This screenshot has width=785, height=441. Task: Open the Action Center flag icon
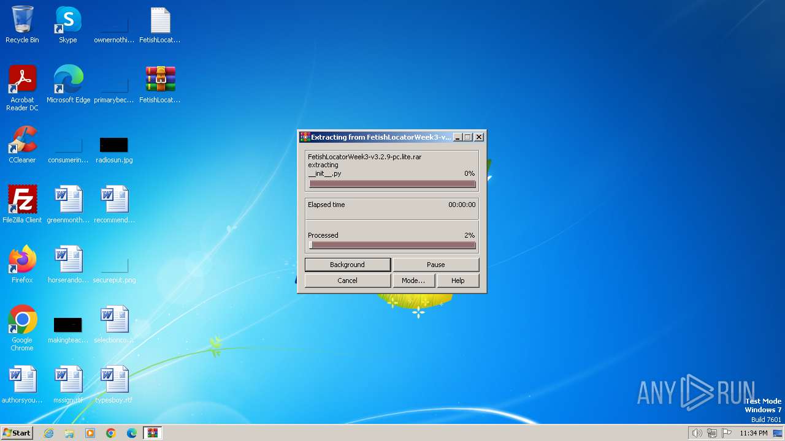[727, 433]
